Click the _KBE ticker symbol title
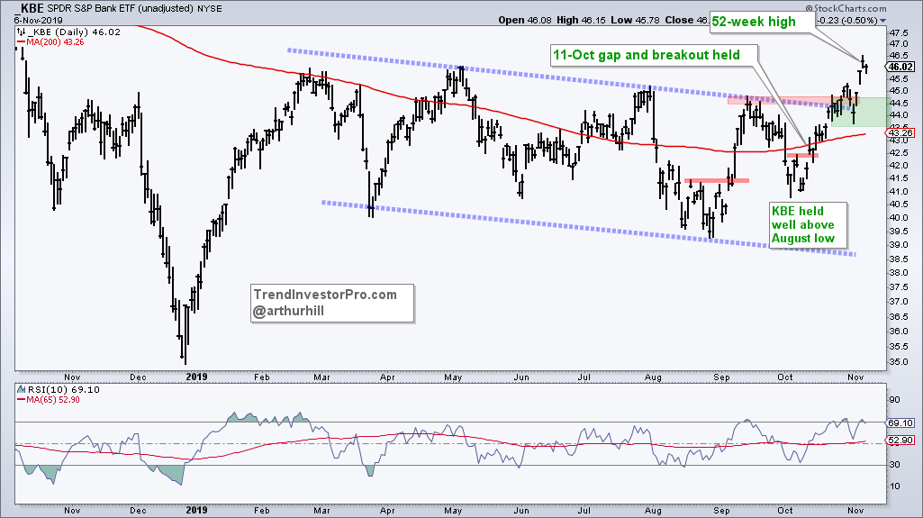The height and width of the screenshot is (518, 923). [29, 9]
